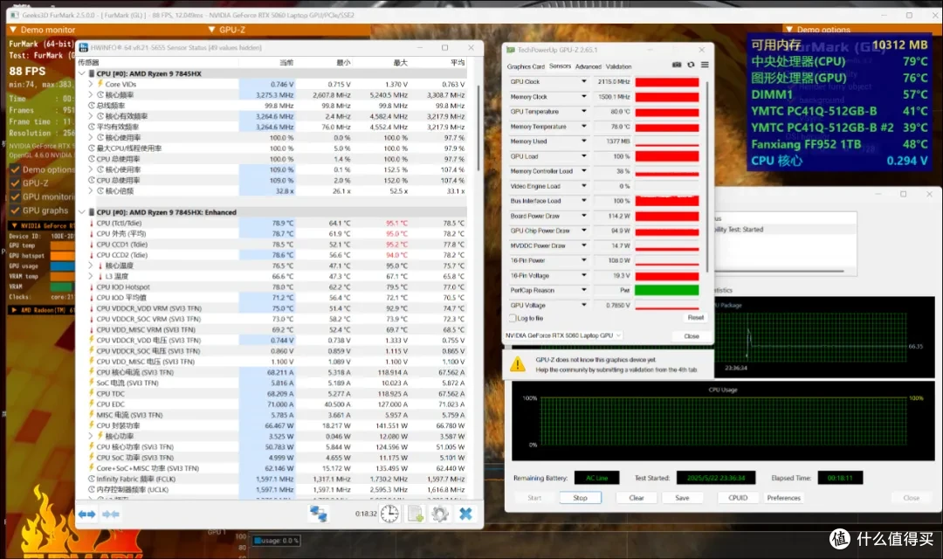Click the Stop button

[x=580, y=498]
